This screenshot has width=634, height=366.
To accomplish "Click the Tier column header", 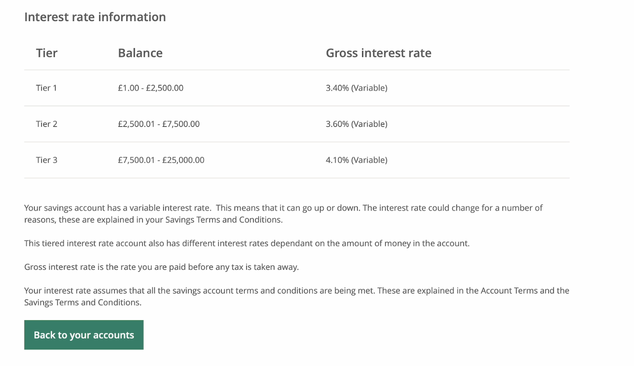I will click(47, 53).
